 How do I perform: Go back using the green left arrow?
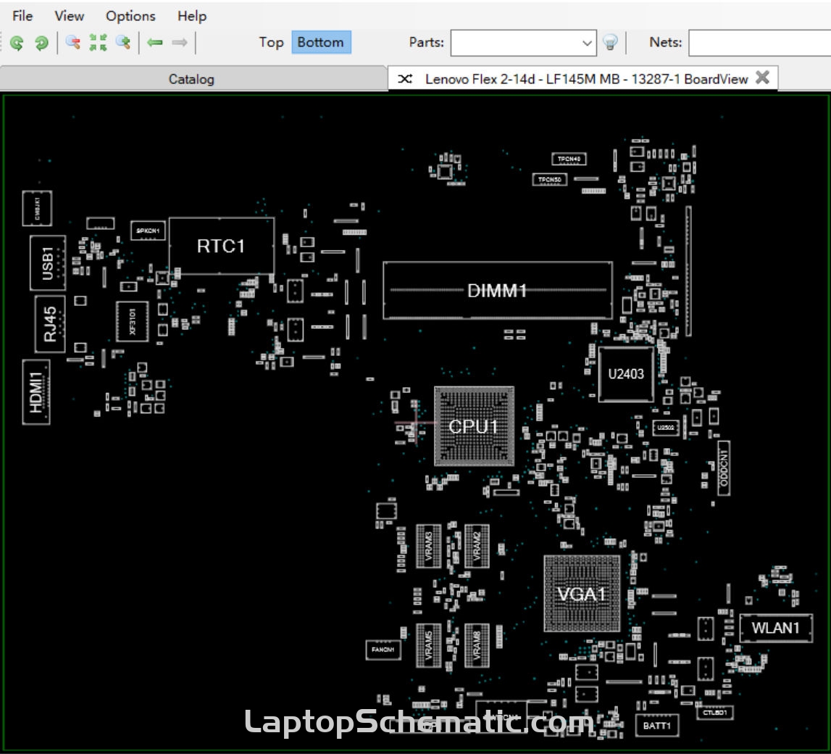(x=155, y=43)
